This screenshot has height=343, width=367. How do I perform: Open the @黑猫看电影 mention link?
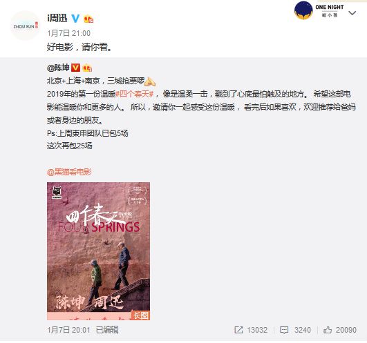coord(69,172)
